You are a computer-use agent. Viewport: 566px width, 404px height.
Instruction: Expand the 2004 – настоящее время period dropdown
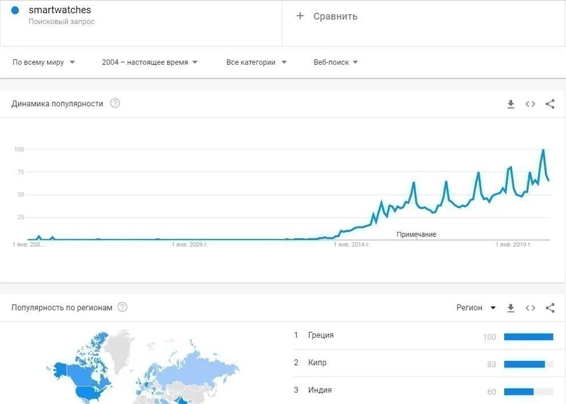click(149, 62)
